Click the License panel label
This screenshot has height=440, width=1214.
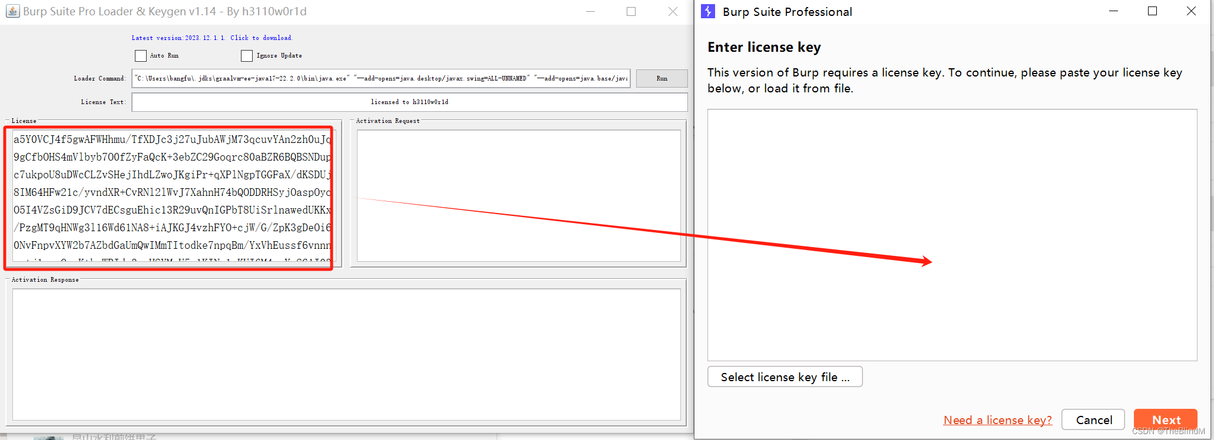24,121
